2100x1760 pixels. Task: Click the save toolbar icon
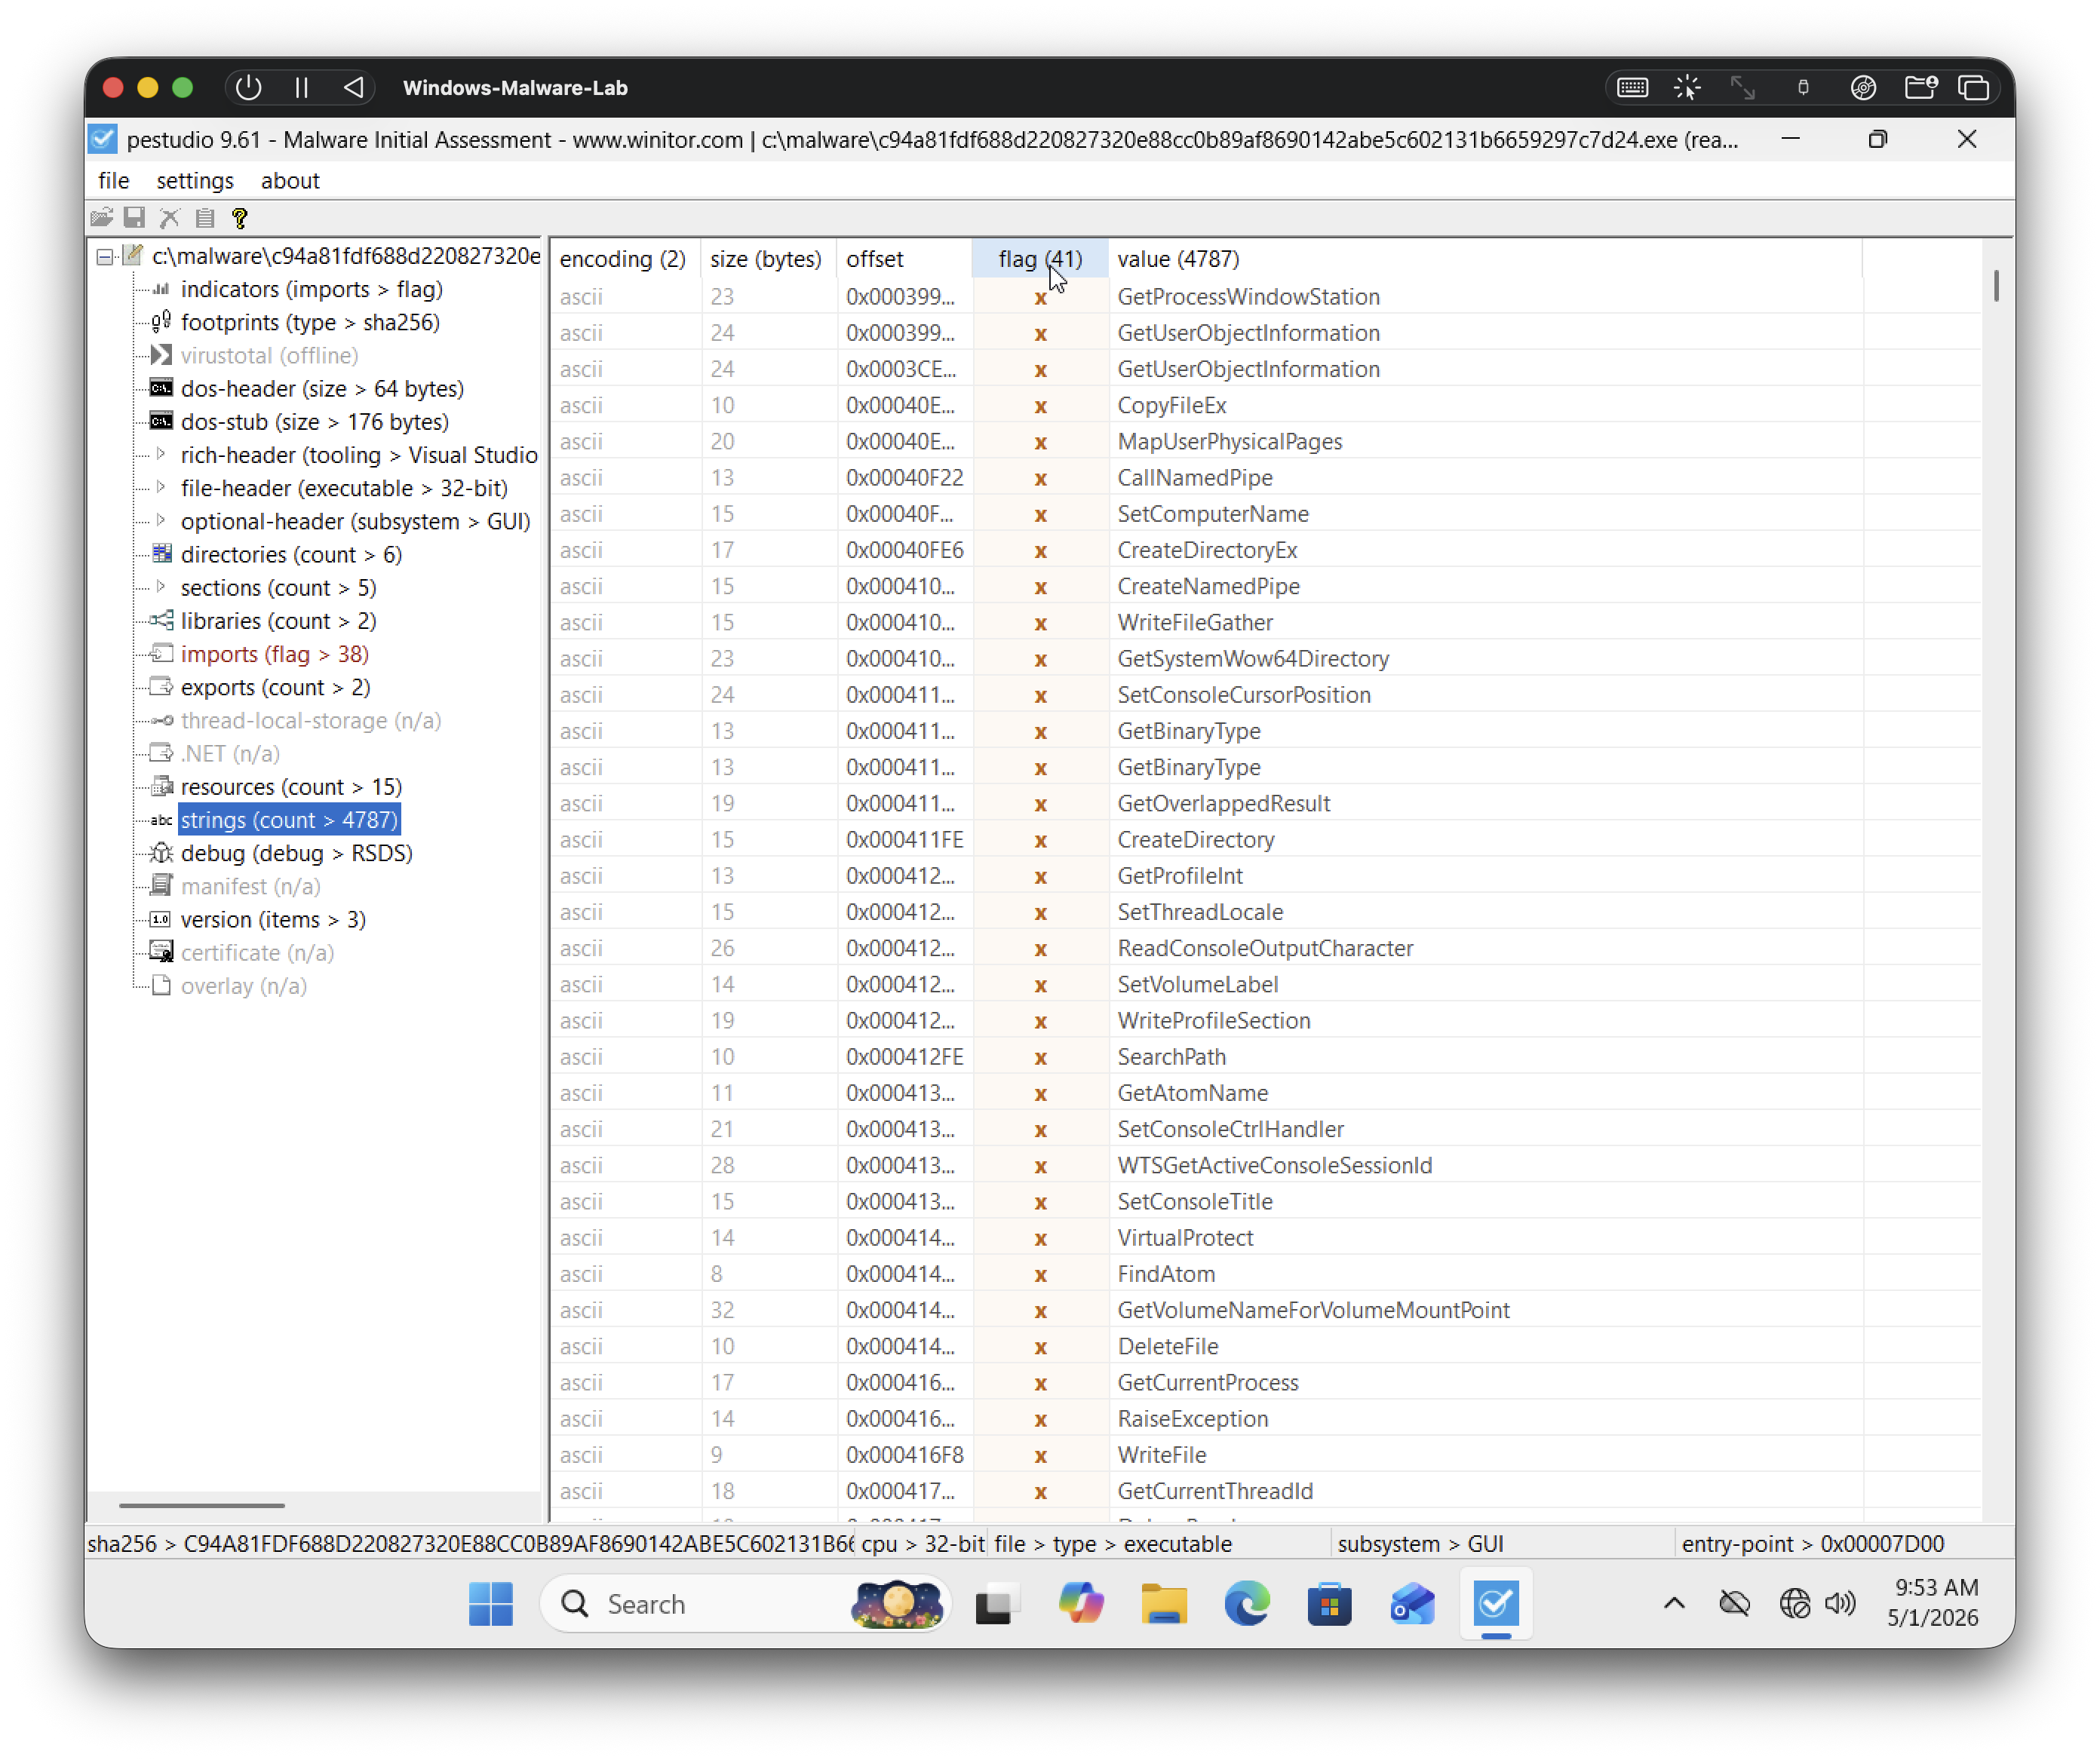134,217
